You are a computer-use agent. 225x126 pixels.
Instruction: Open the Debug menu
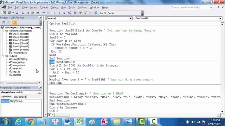(54, 7)
